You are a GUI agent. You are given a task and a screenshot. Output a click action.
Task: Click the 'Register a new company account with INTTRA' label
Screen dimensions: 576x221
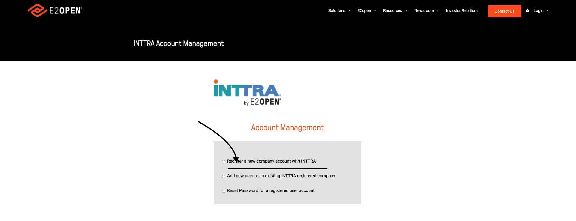click(x=272, y=161)
